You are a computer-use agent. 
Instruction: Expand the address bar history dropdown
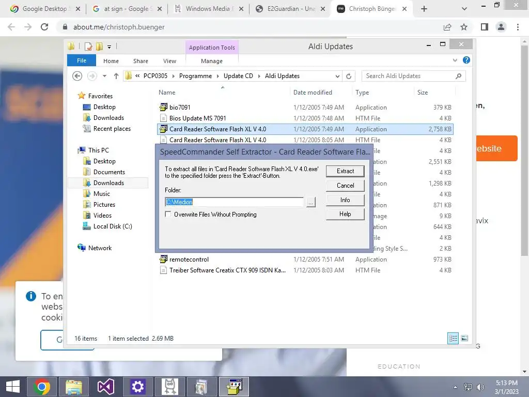point(337,77)
